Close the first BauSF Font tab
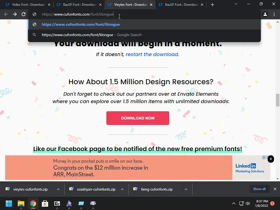The width and height of the screenshot is (280, 210). 100,5
